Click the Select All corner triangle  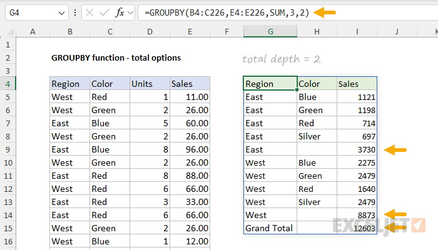(x=11, y=32)
